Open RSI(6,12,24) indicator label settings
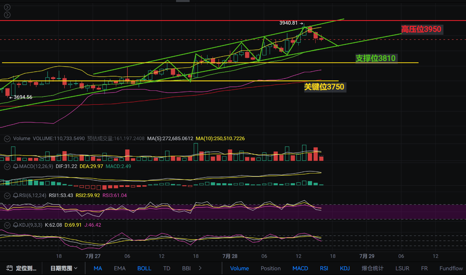Screen dimensions: 466x275 33,195
